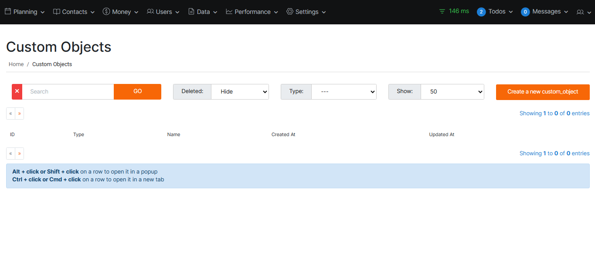This screenshot has height=274, width=595.
Task: Click the dollar coin icon beside Money
Action: point(106,12)
